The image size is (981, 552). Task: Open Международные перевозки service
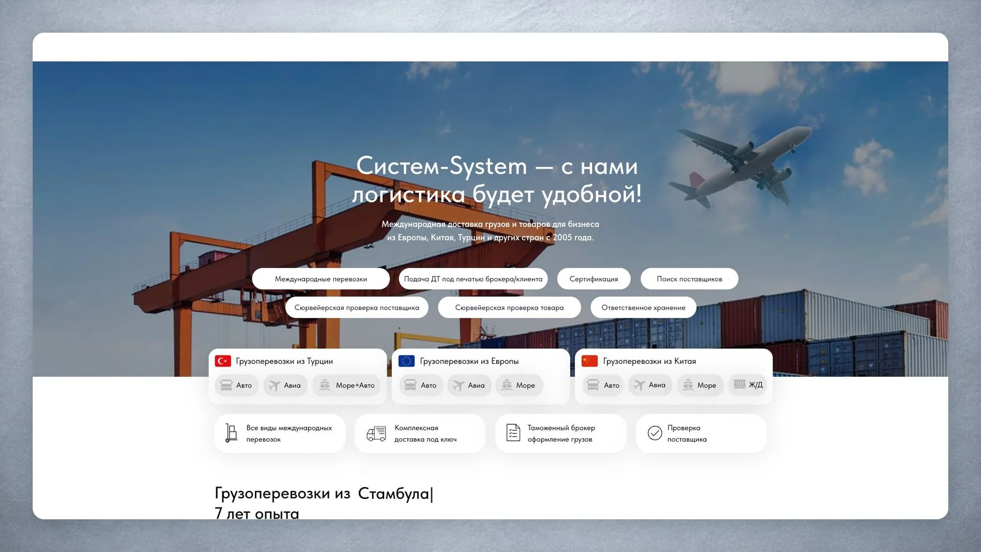[321, 279]
